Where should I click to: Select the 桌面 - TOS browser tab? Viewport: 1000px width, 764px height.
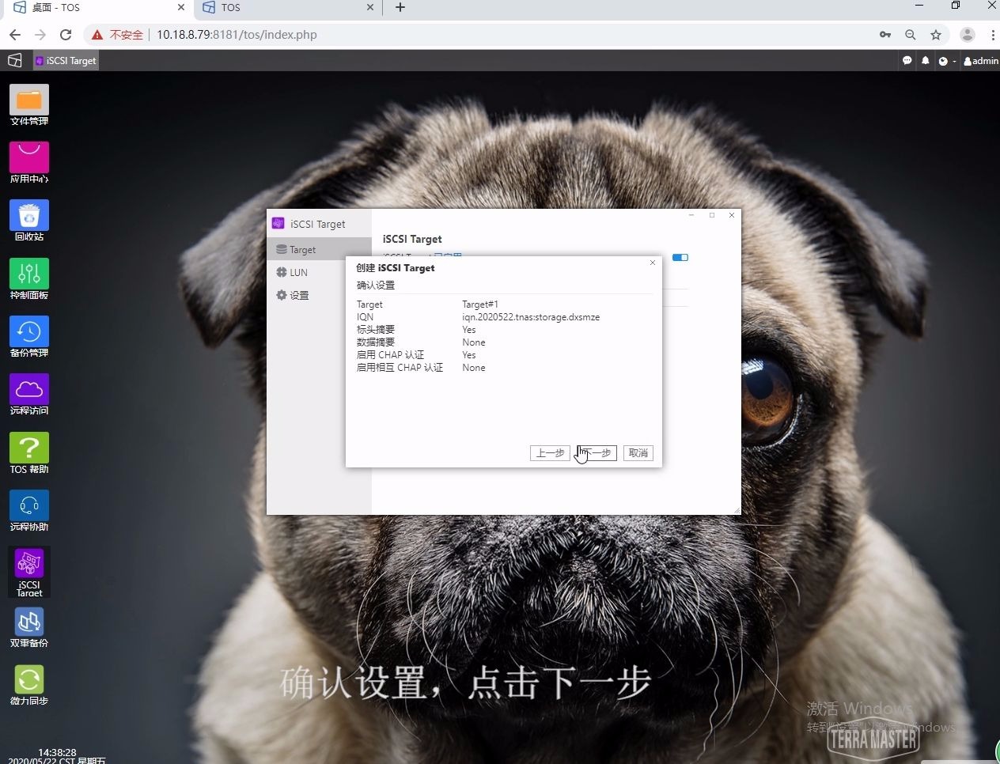tap(55, 8)
